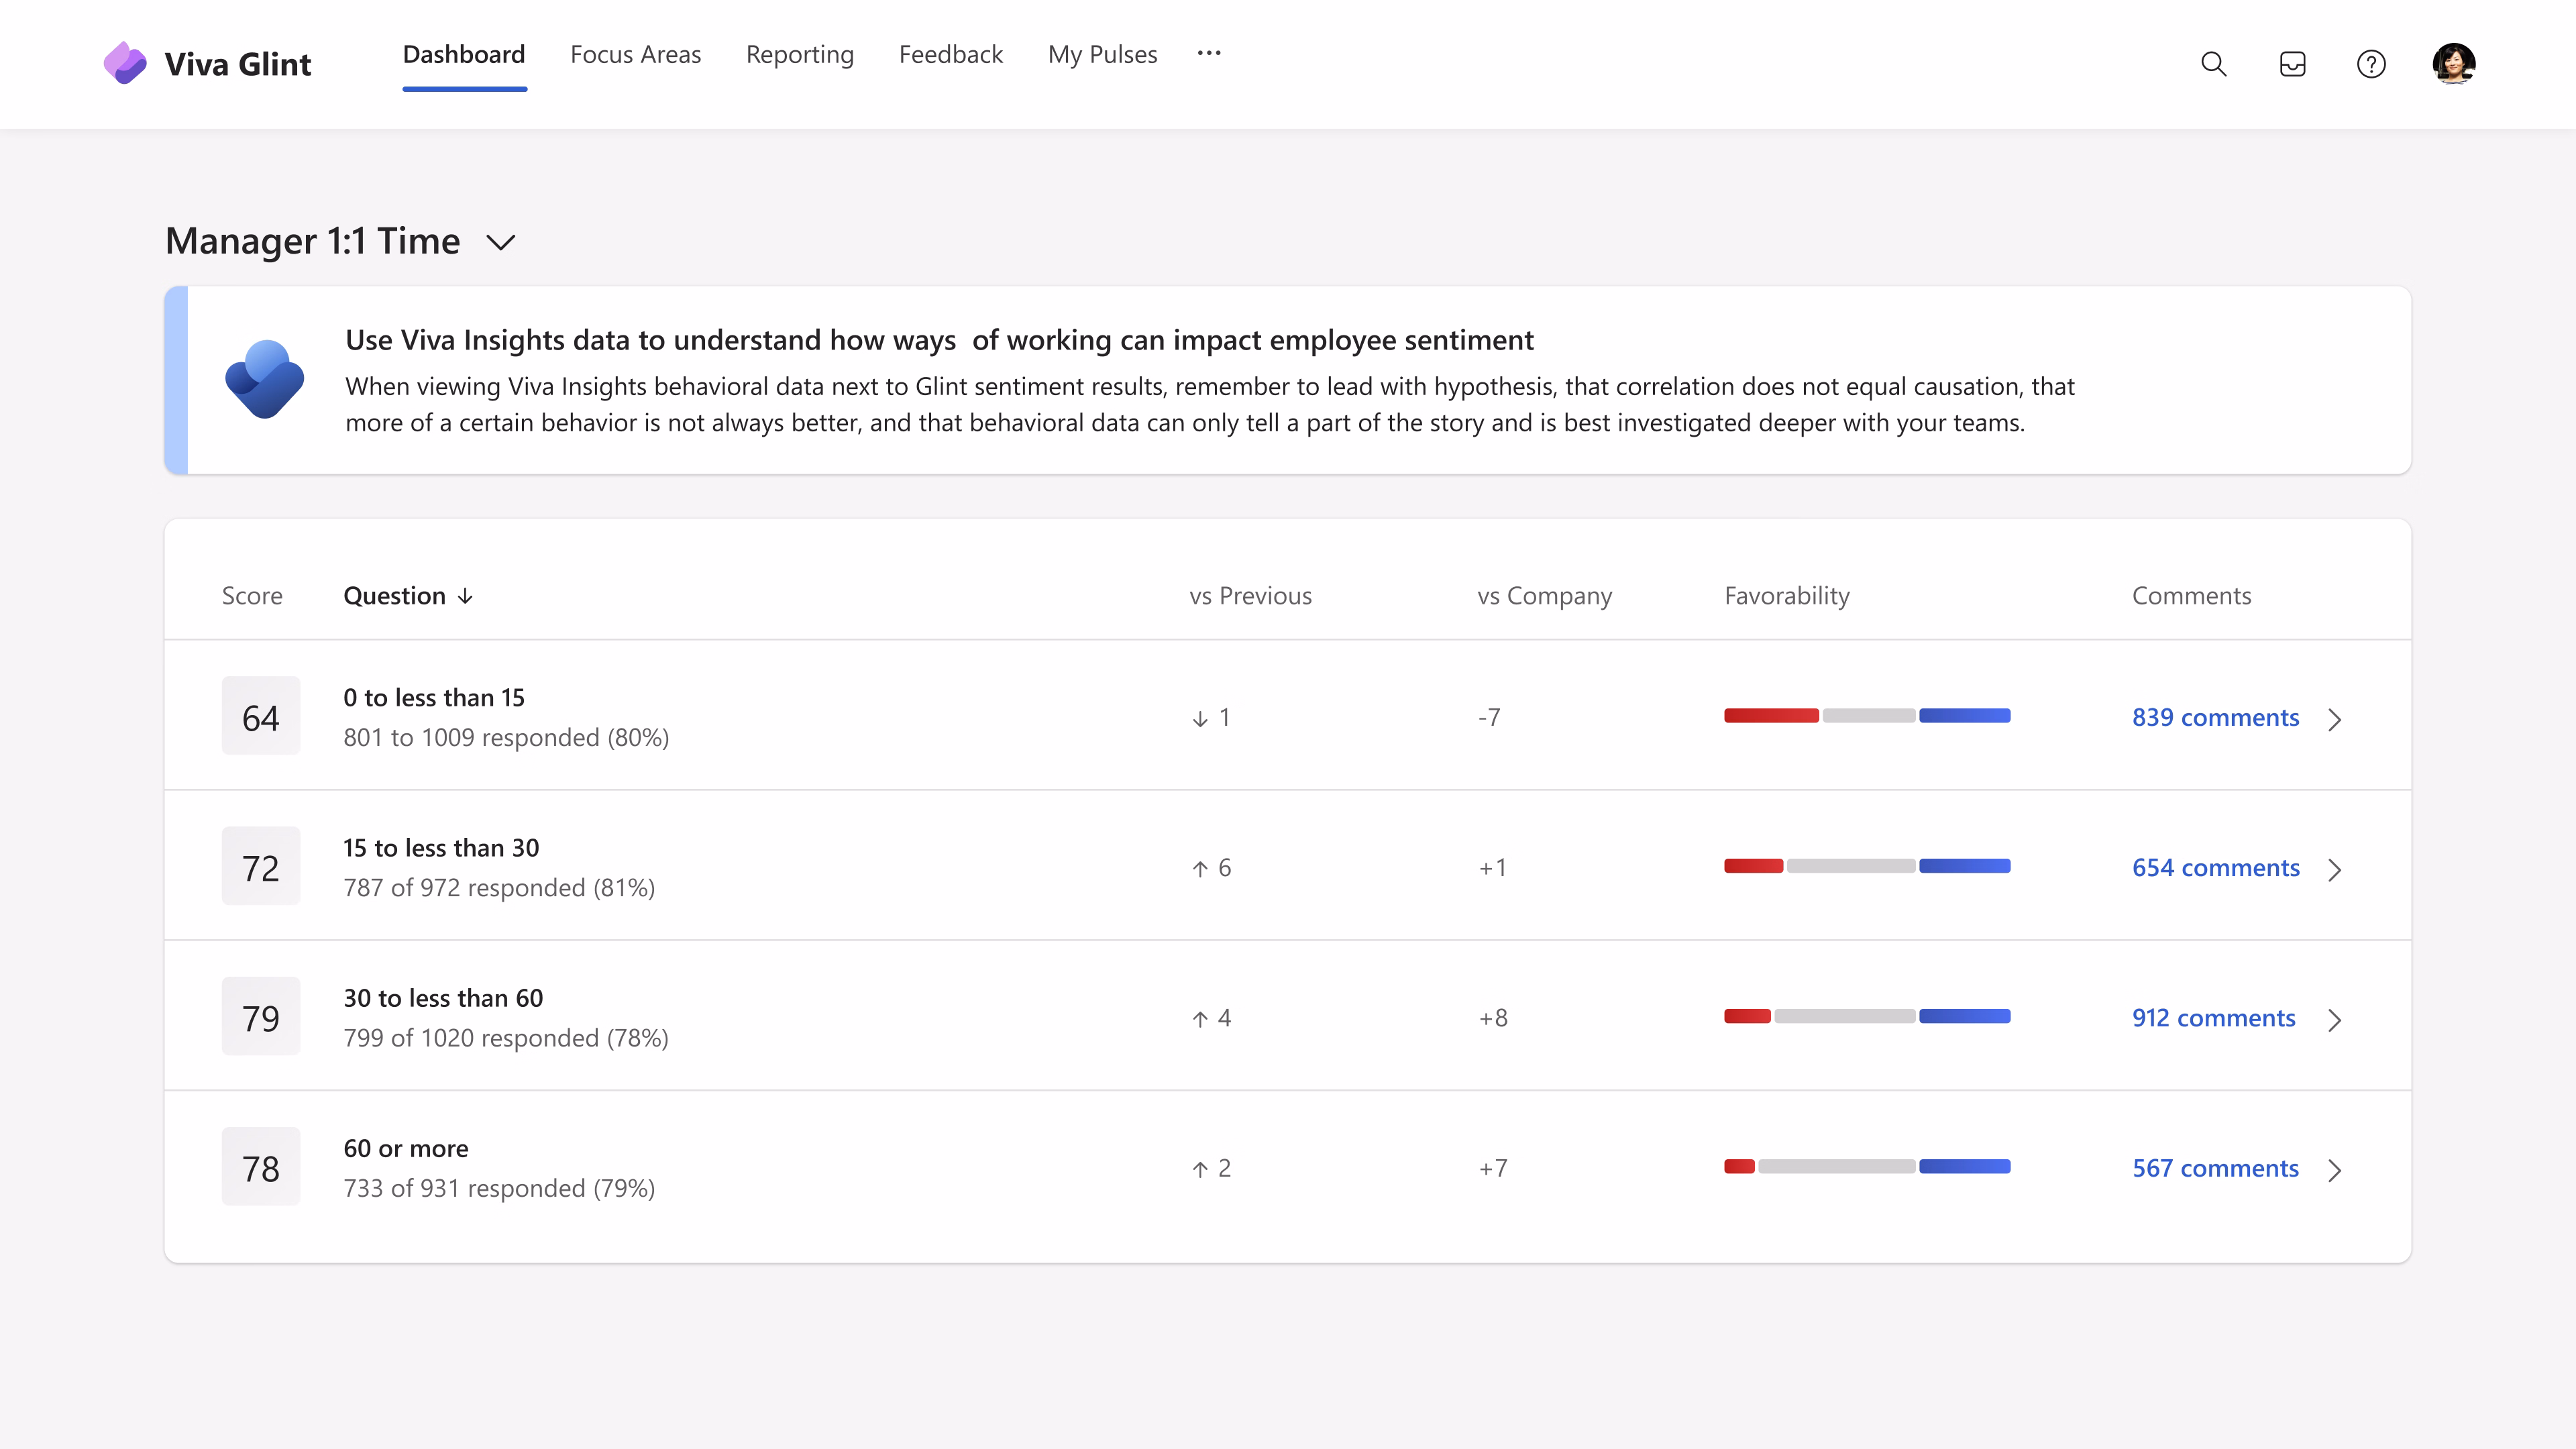Click the Question column sort arrow
The height and width of the screenshot is (1449, 2576).
(x=465, y=596)
